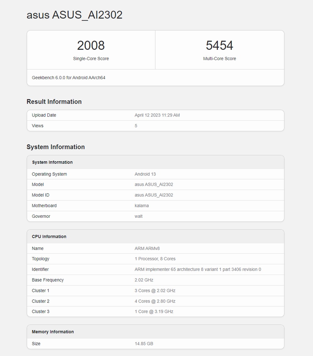
Task: Click the upload date April 12 2023 value
Action: (157, 115)
